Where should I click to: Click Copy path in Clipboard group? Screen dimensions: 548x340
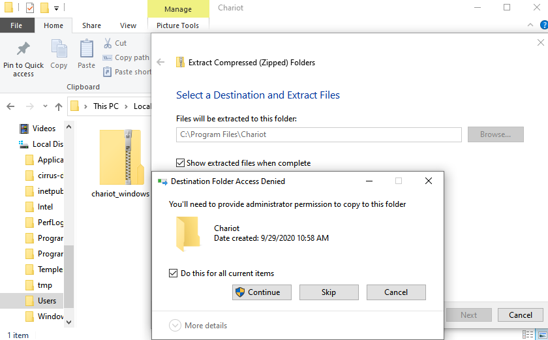coord(126,57)
